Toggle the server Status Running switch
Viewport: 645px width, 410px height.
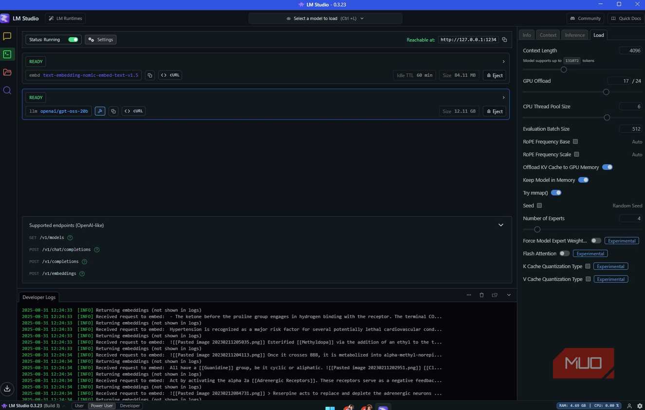tap(73, 40)
